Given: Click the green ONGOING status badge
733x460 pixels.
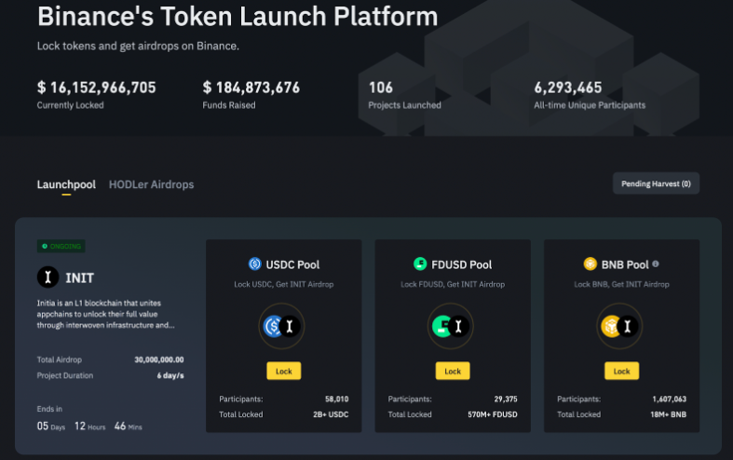Looking at the screenshot, I should (x=61, y=247).
